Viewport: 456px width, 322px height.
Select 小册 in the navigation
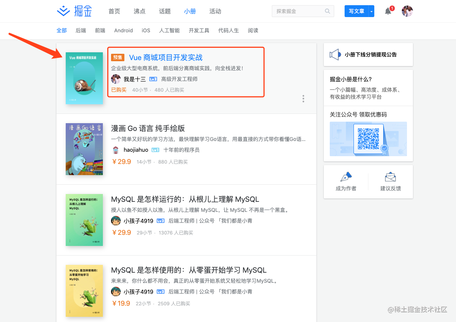coord(190,11)
